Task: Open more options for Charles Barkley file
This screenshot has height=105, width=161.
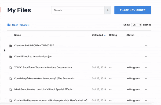Action: (146, 100)
